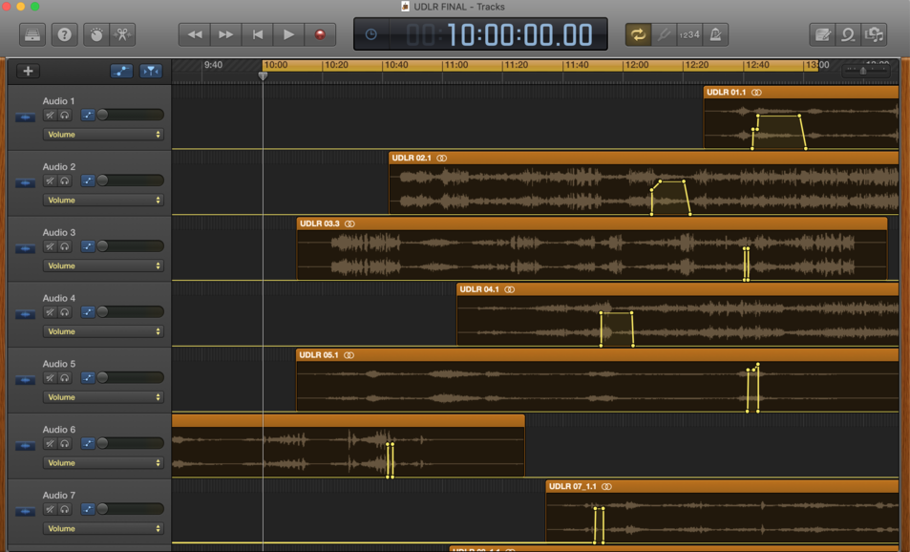
Task: Toggle the count-in 1234 button
Action: (689, 34)
